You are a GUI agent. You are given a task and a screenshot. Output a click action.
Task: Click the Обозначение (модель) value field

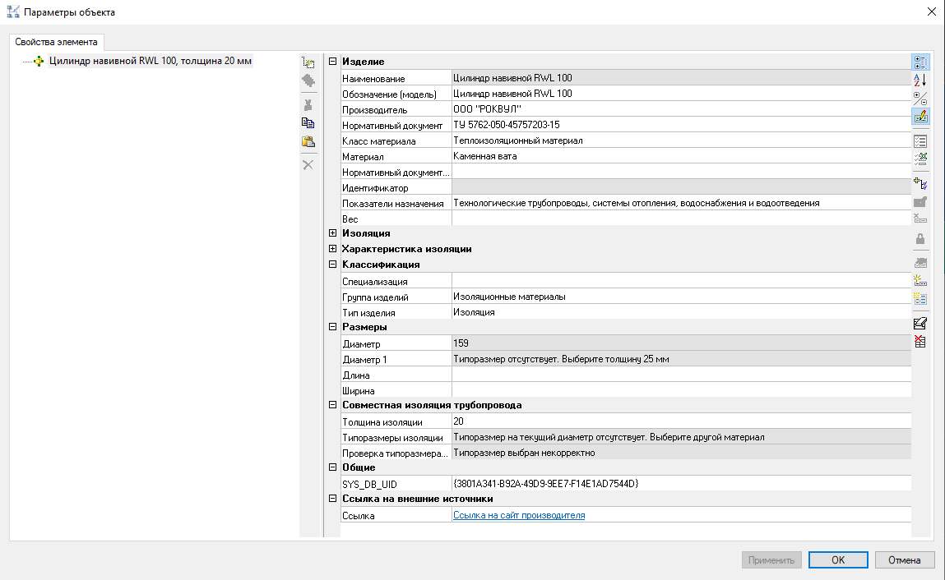pos(681,94)
